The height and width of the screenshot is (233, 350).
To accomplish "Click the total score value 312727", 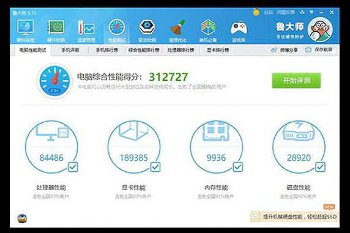I will pos(168,77).
